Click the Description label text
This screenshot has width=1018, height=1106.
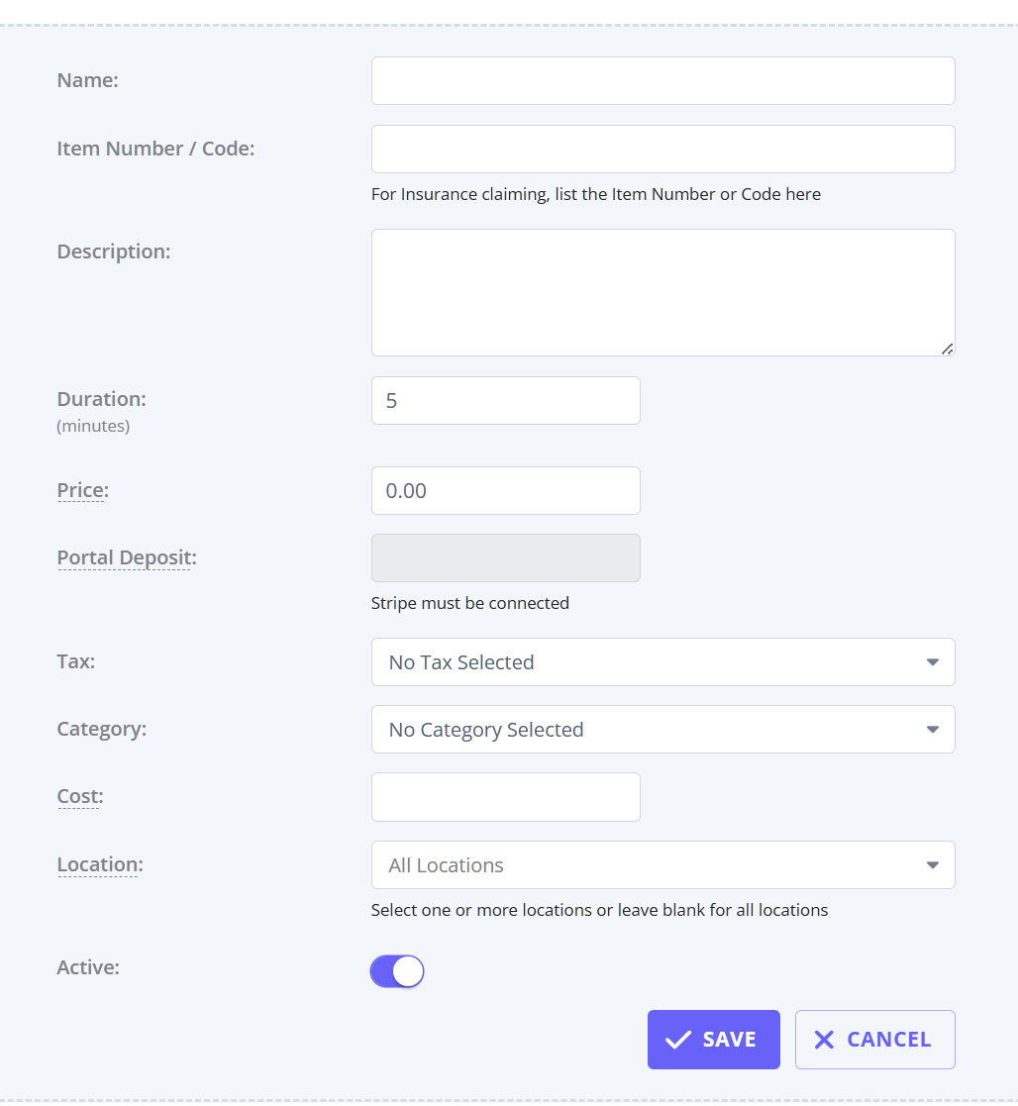[114, 251]
